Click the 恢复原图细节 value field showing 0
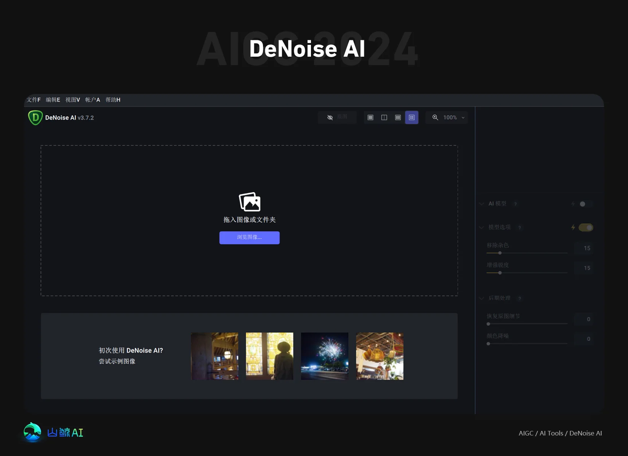 point(584,319)
